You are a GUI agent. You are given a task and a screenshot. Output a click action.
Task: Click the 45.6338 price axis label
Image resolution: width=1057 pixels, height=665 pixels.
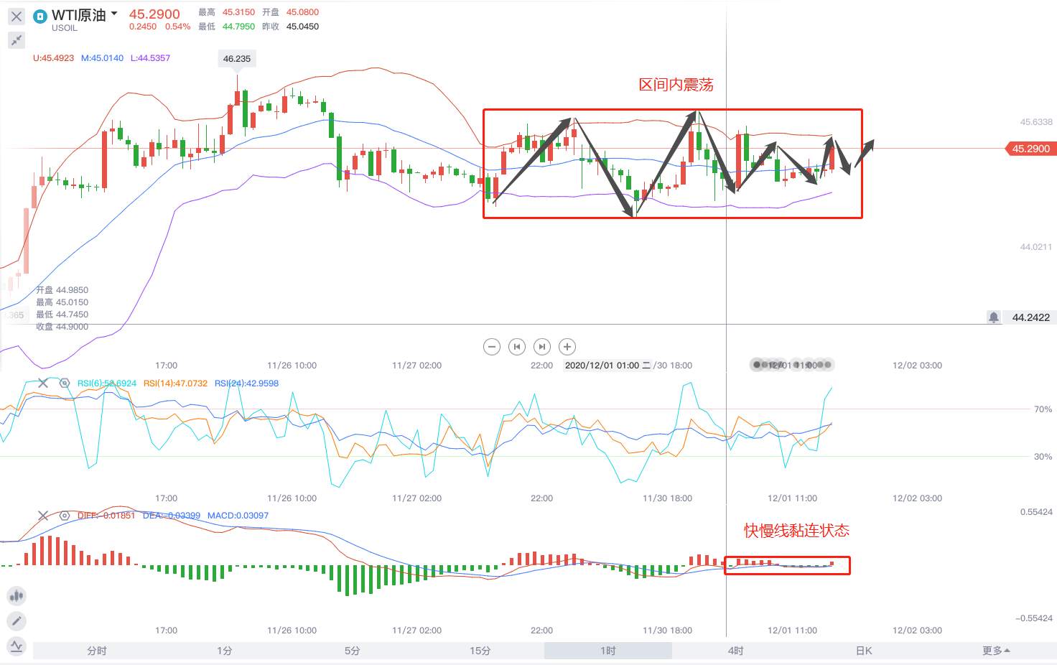coord(1036,122)
